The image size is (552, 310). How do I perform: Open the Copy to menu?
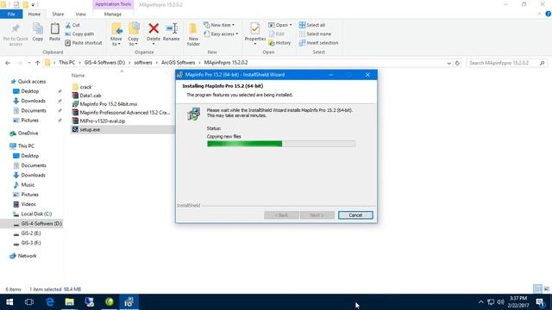[134, 34]
